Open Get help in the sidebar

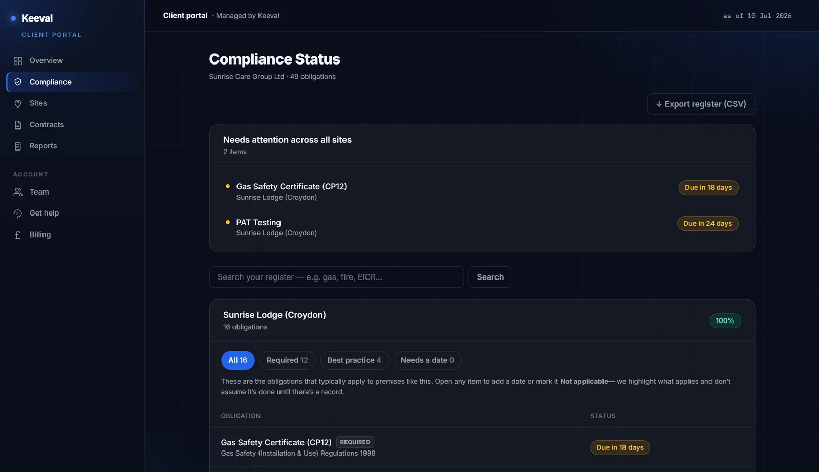tap(72, 213)
